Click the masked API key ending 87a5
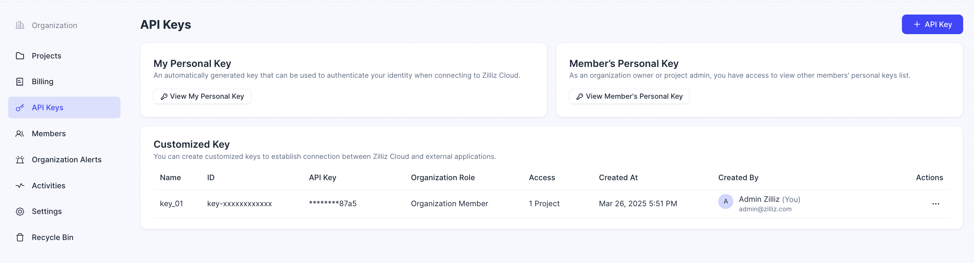The width and height of the screenshot is (974, 263). tap(332, 204)
